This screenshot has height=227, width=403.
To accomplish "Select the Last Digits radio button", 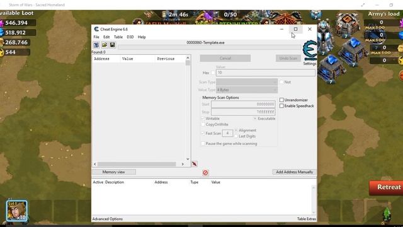I will pyautogui.click(x=236, y=136).
